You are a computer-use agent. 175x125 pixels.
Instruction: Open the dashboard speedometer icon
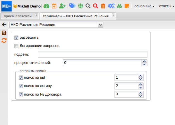click(x=46, y=6)
